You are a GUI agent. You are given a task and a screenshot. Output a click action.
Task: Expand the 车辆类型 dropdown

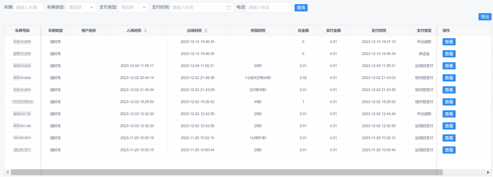click(81, 7)
